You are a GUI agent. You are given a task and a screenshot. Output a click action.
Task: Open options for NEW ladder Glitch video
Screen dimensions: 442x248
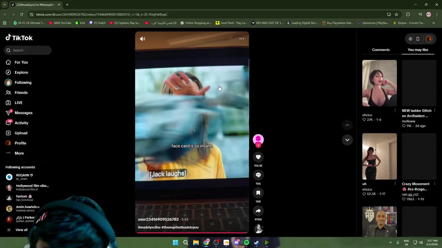pos(434,111)
